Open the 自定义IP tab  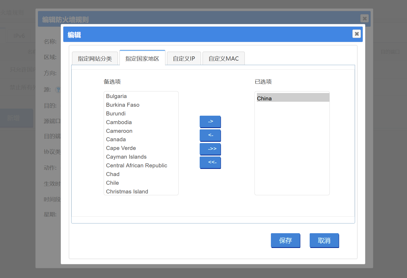pyautogui.click(x=184, y=58)
